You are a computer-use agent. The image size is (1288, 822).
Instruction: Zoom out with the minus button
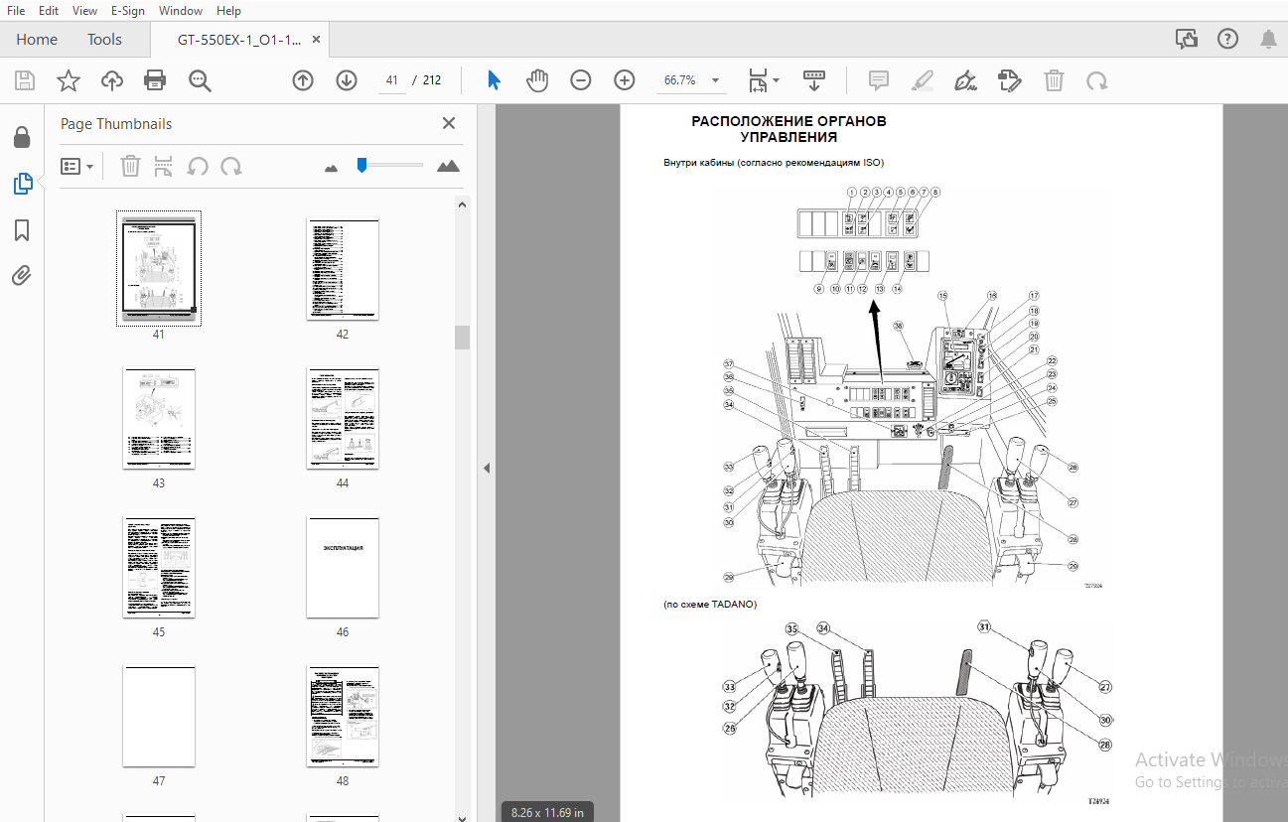pos(581,80)
